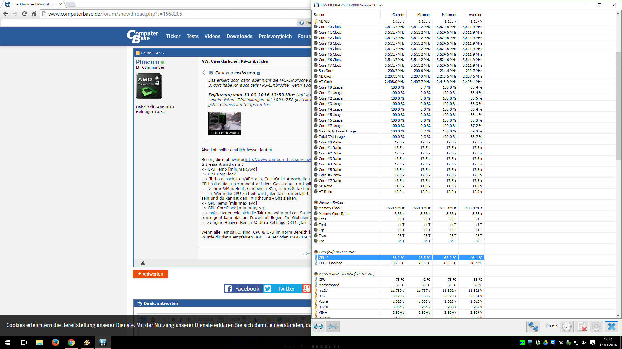Screen dimensions: 622x349
Task: Open the Preisvergleich menu item
Action: pyautogui.click(x=275, y=36)
